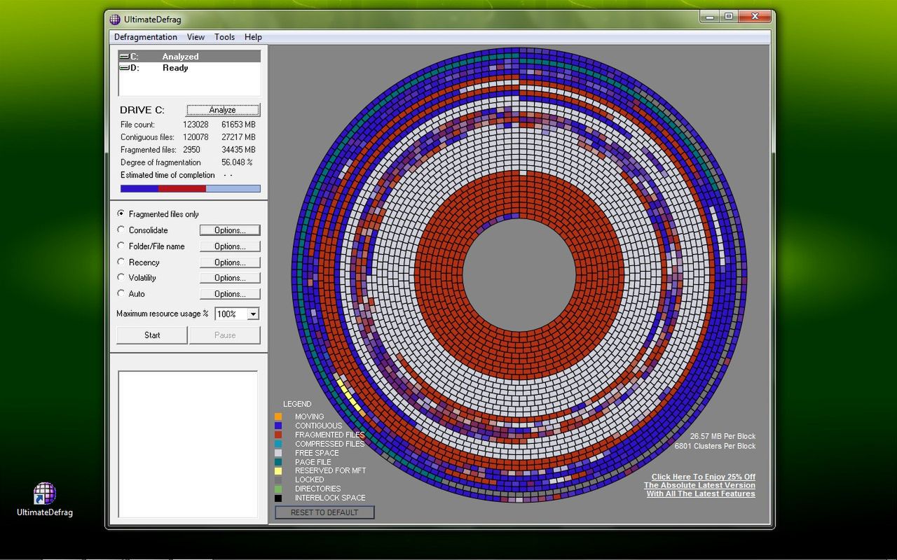
Task: Open Options for Volatility
Action: 230,278
